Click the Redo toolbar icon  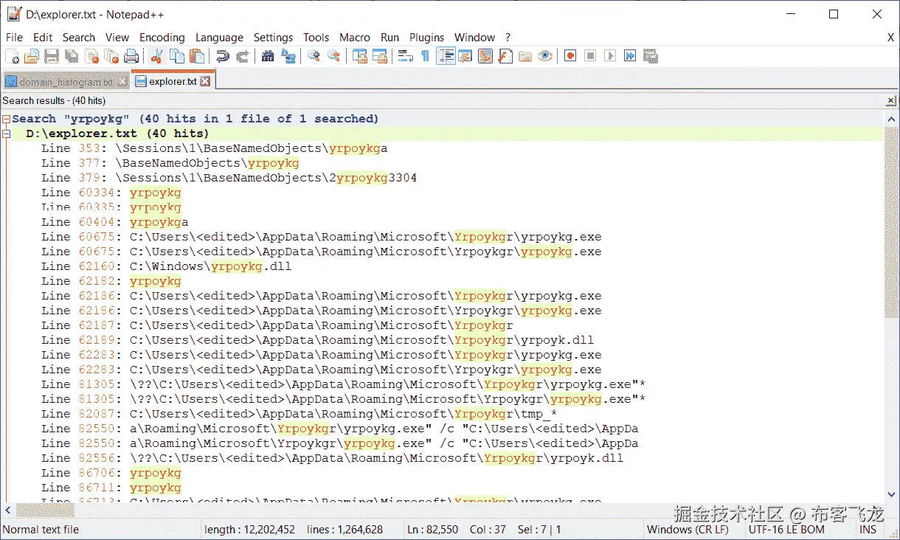pyautogui.click(x=242, y=56)
